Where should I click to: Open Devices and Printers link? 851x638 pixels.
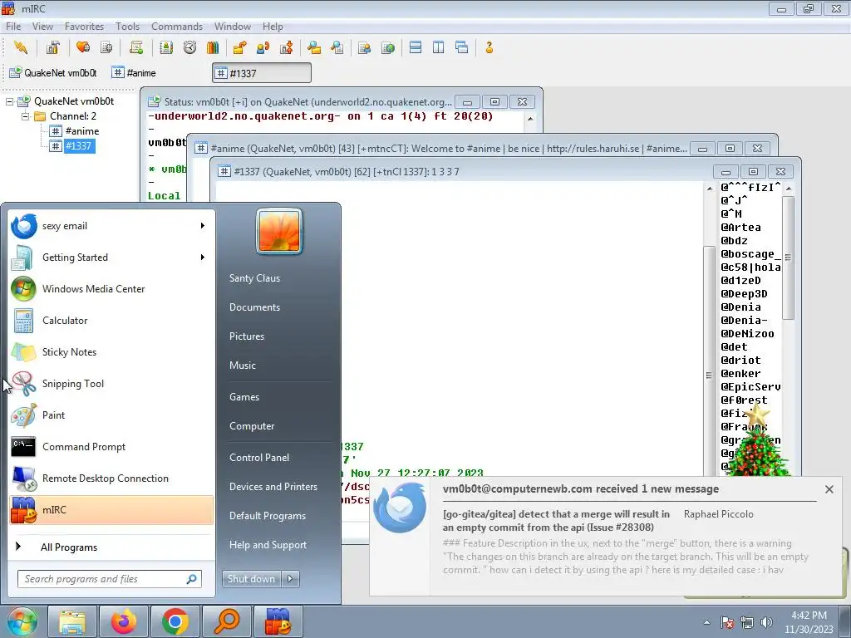coord(273,487)
